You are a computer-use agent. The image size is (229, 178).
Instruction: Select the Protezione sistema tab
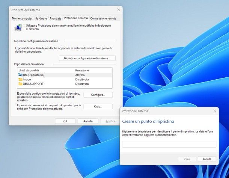point(76,18)
